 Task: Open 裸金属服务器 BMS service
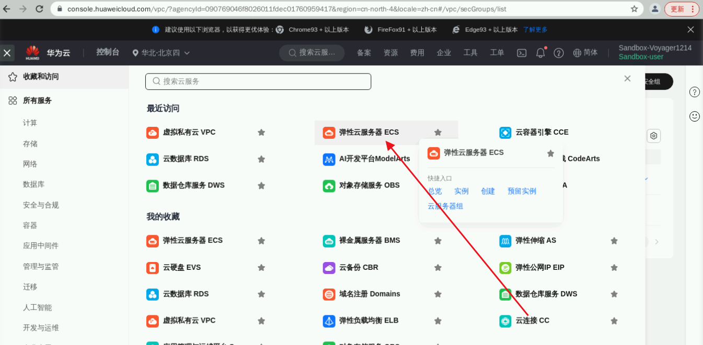click(370, 241)
